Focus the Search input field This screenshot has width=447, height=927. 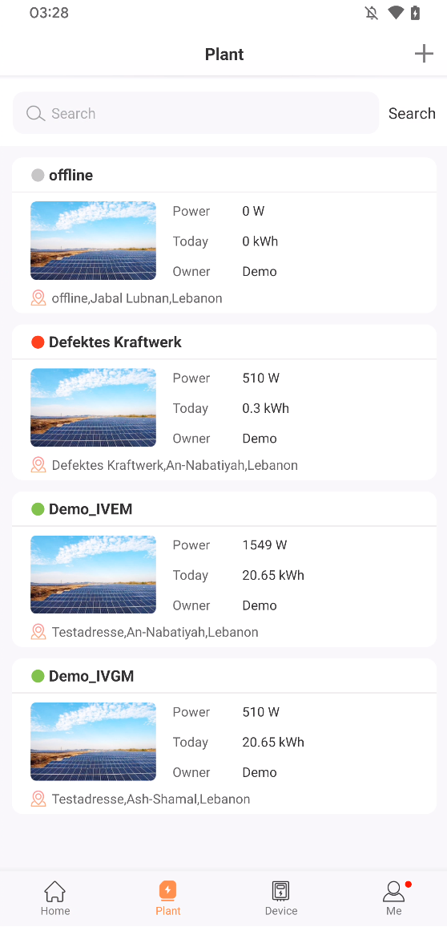pos(196,113)
